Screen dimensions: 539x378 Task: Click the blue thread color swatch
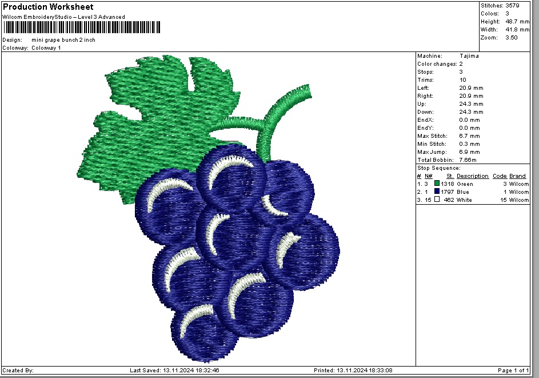pos(437,192)
